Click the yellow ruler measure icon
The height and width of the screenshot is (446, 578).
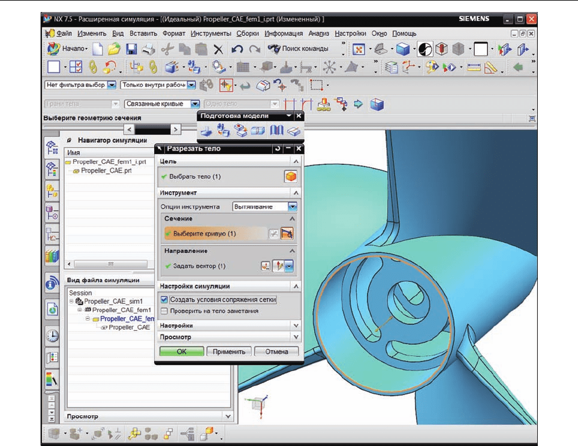point(474,67)
